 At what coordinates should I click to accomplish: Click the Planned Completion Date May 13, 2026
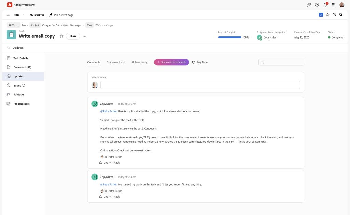point(301,37)
